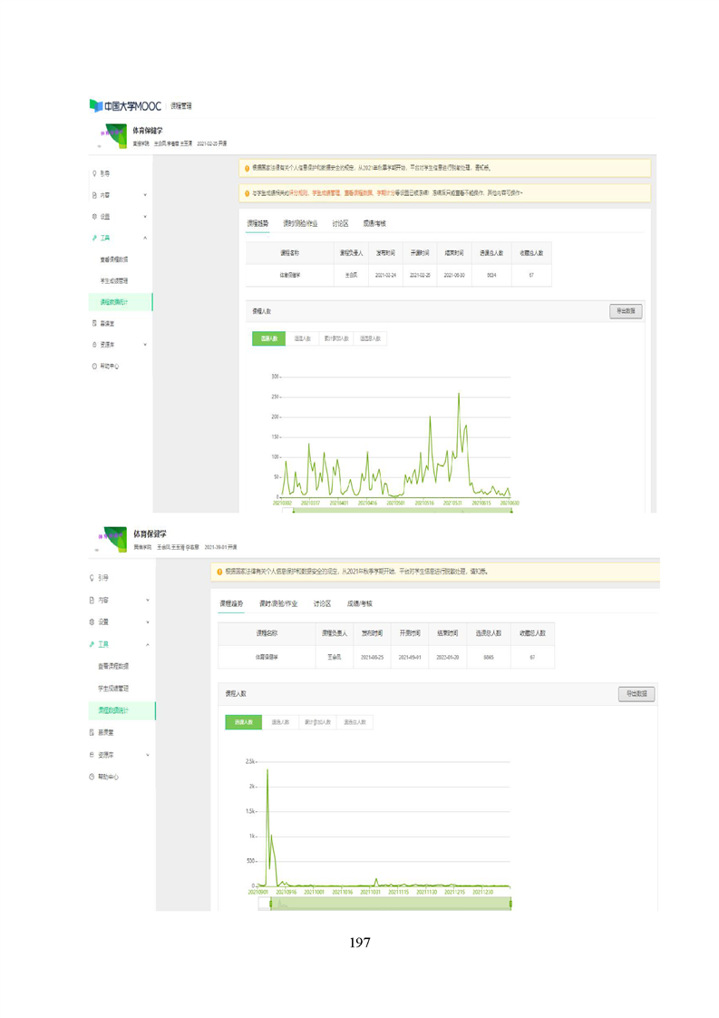Screen dimensions: 719x1018
Task: Expand 资源库 chevron on 2021-02-25 course page
Action: (x=145, y=345)
